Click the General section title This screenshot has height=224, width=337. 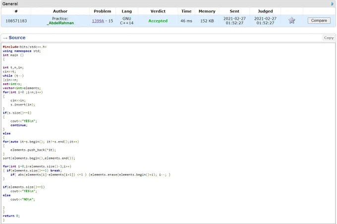pos(10,4)
